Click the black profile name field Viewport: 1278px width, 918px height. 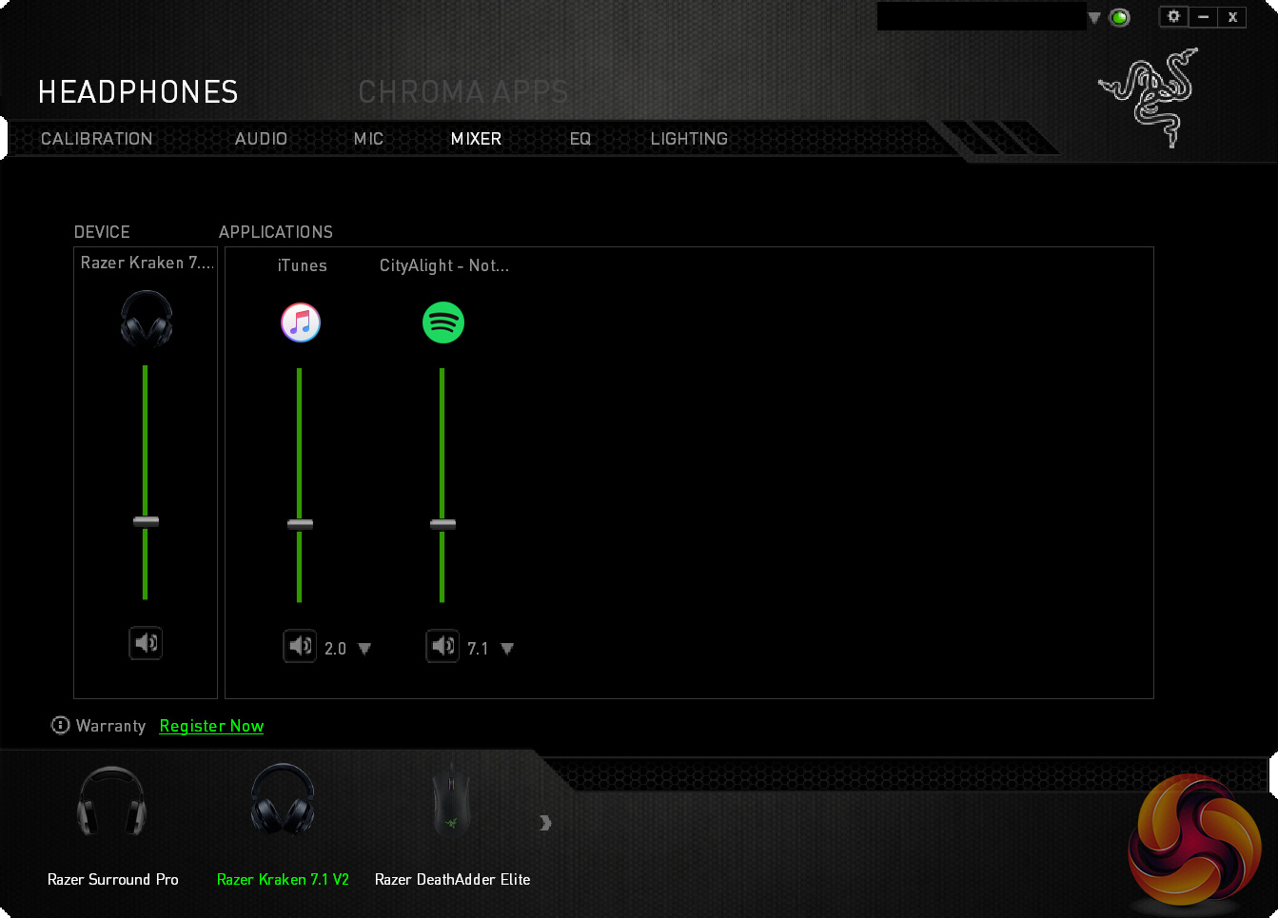point(981,16)
